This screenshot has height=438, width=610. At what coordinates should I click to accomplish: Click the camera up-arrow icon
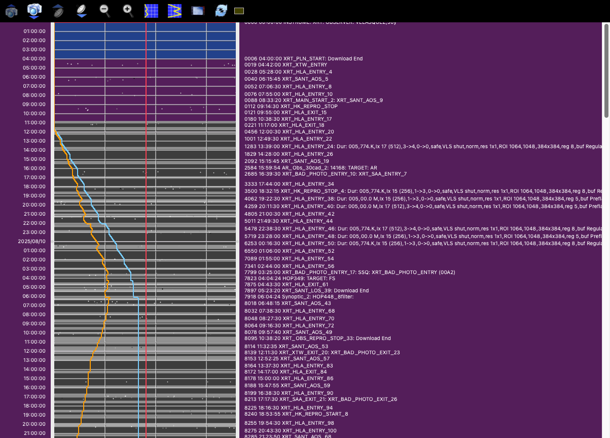point(11,11)
